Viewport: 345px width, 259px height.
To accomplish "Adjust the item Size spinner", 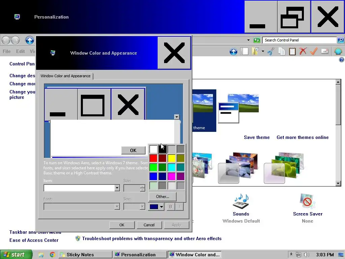I will [143, 188].
